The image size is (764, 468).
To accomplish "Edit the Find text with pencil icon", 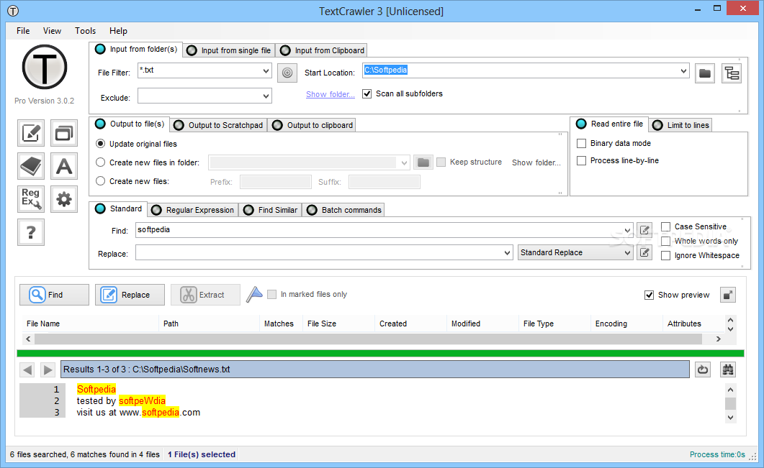I will click(644, 230).
